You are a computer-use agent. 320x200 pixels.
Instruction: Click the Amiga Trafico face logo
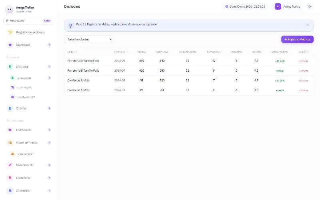9,9
